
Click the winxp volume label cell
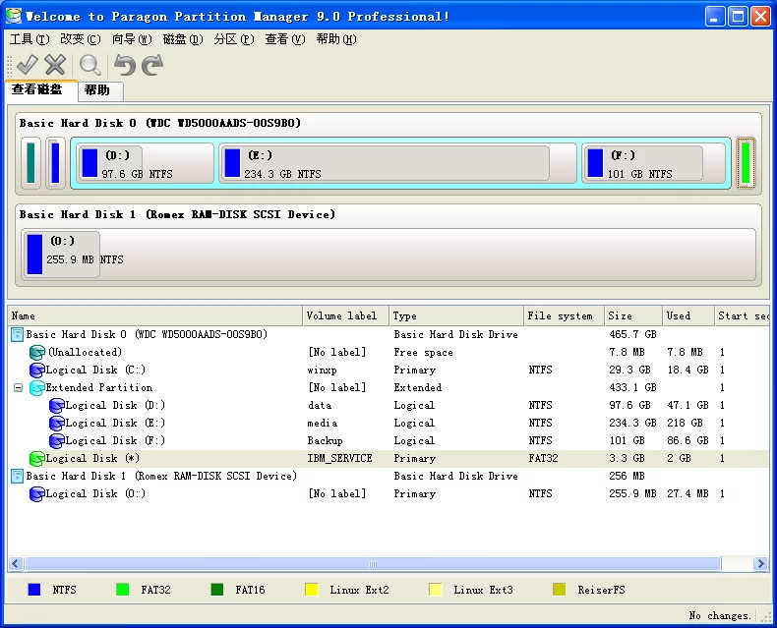pos(322,370)
